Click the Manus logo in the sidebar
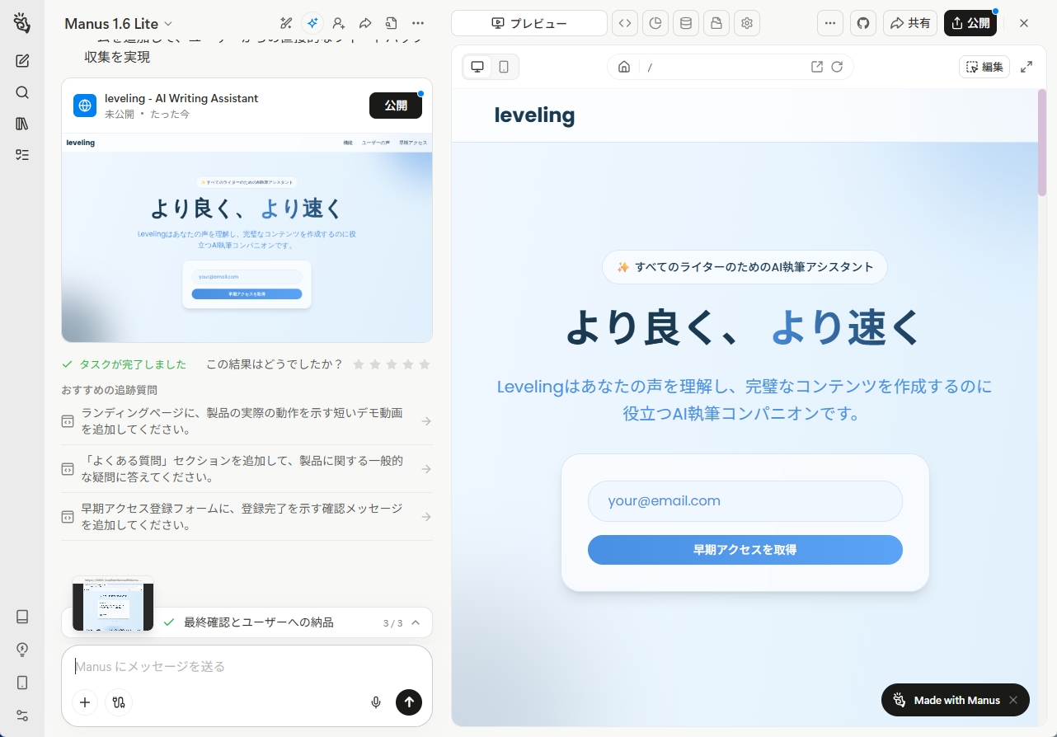The height and width of the screenshot is (737, 1057). (22, 23)
